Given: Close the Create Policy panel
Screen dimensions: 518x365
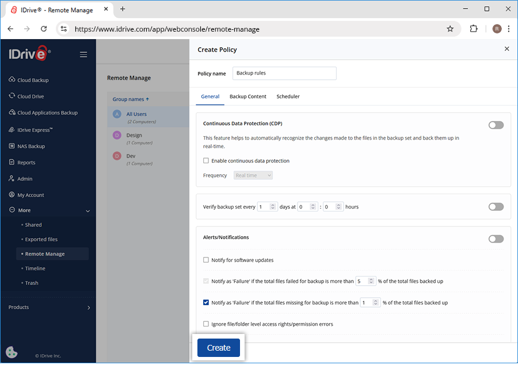Looking at the screenshot, I should point(506,49).
